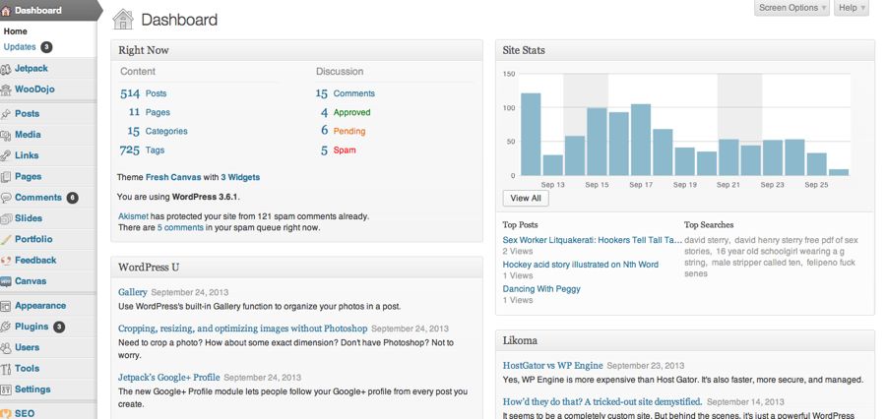Viewport: 886px width, 419px height.
Task: Open the 514 Posts link
Action: (144, 93)
